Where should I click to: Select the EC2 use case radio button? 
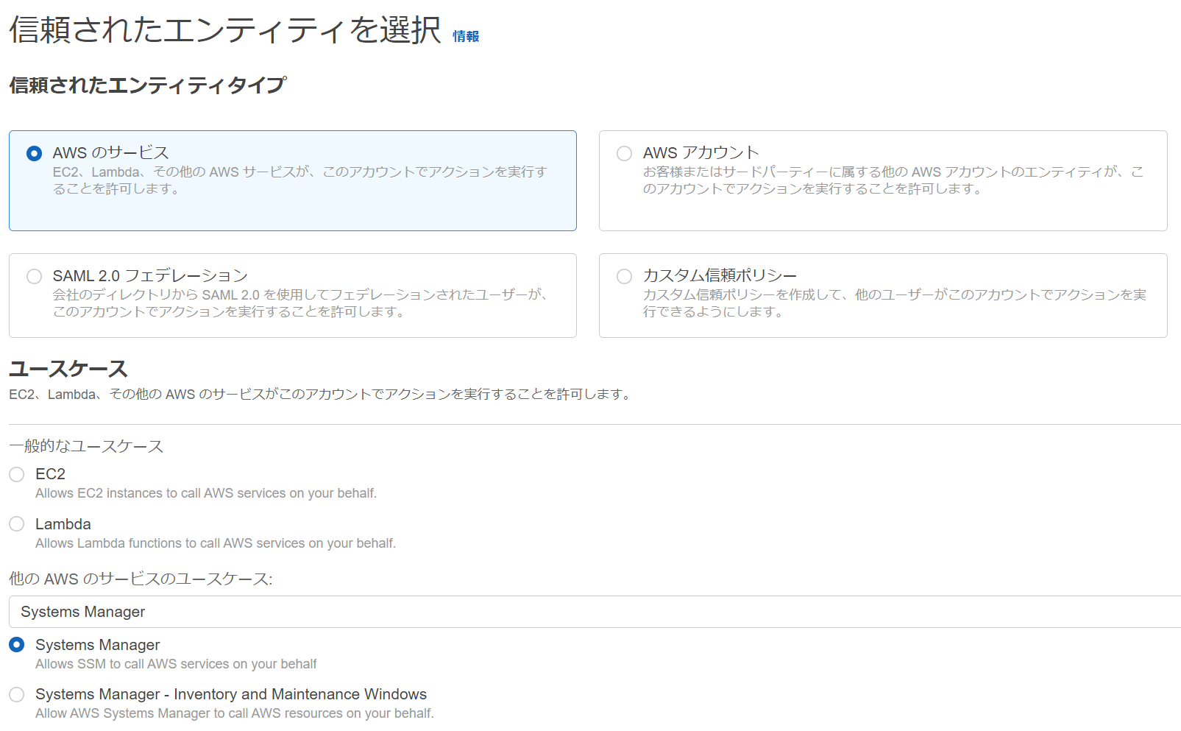click(x=17, y=474)
